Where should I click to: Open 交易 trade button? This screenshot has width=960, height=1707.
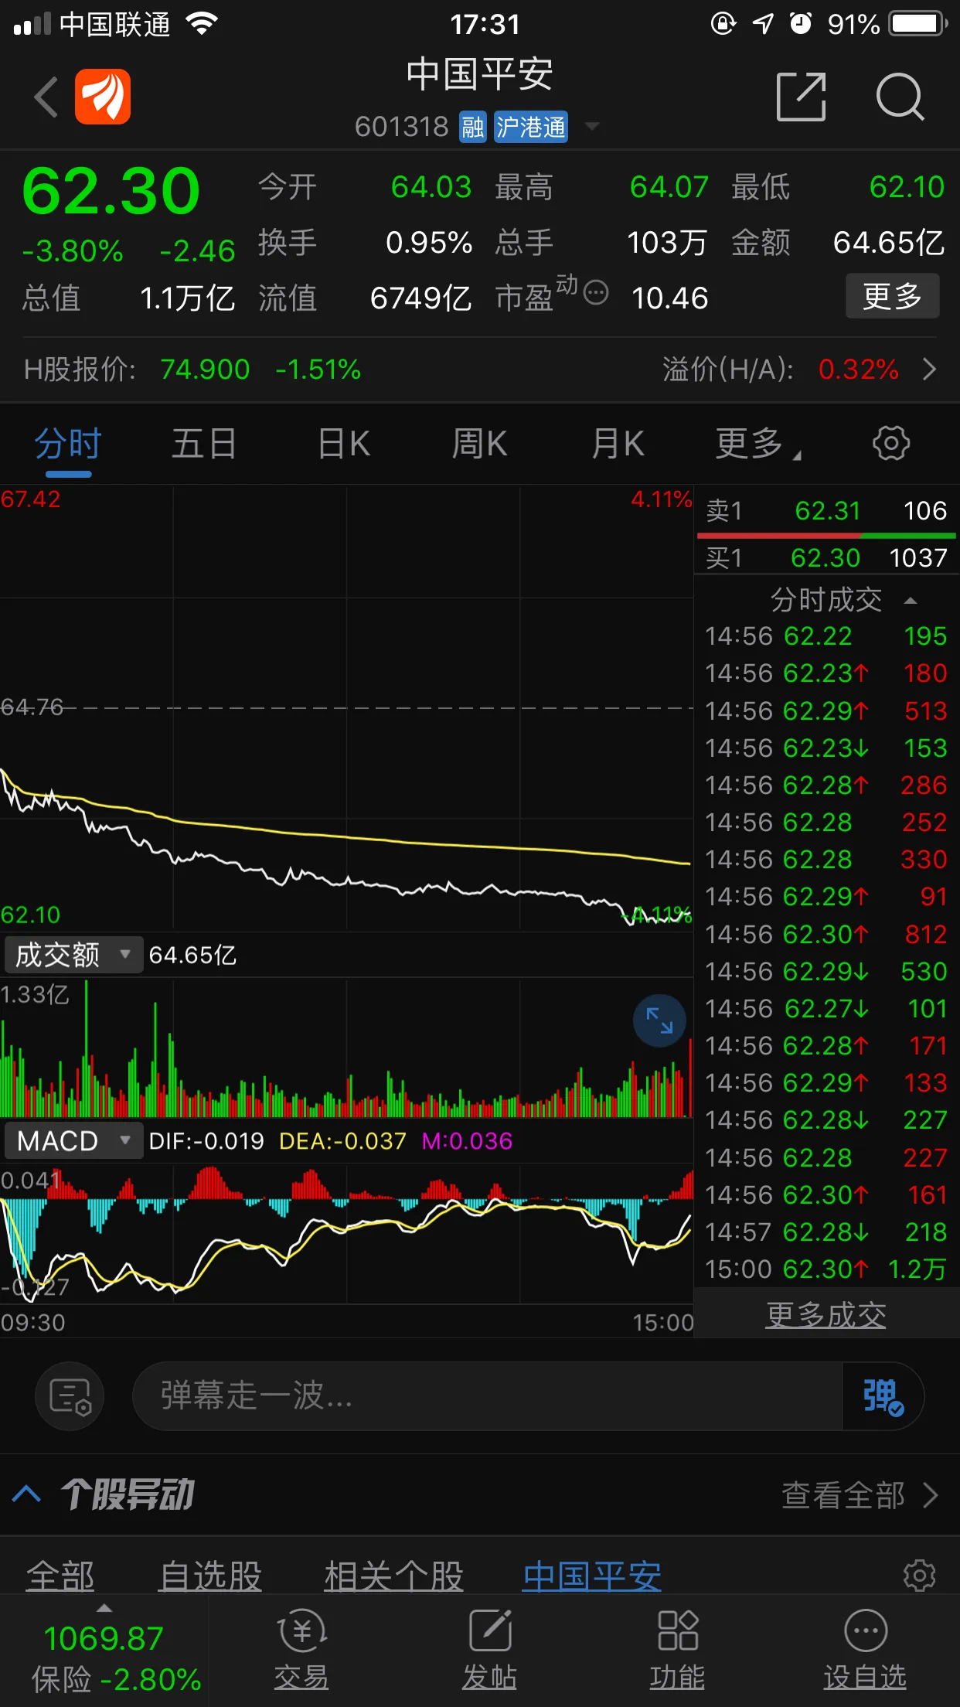click(x=301, y=1651)
